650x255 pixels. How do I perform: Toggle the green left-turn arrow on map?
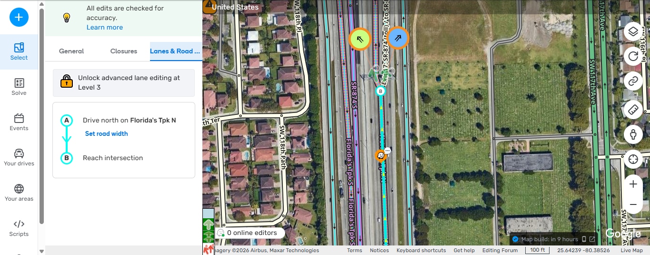[360, 39]
